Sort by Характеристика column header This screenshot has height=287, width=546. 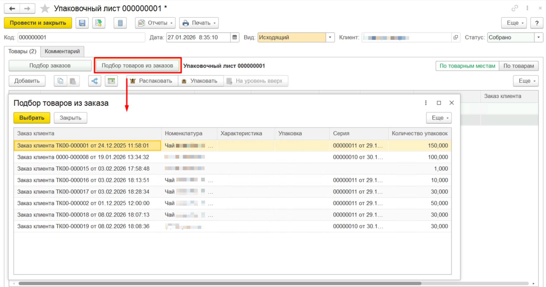coord(246,133)
